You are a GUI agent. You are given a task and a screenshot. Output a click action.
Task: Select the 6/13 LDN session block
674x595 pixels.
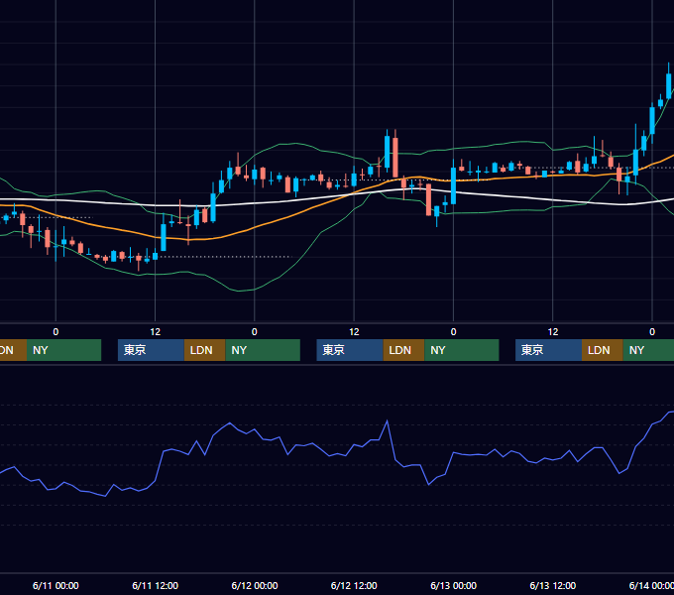[x=603, y=350]
